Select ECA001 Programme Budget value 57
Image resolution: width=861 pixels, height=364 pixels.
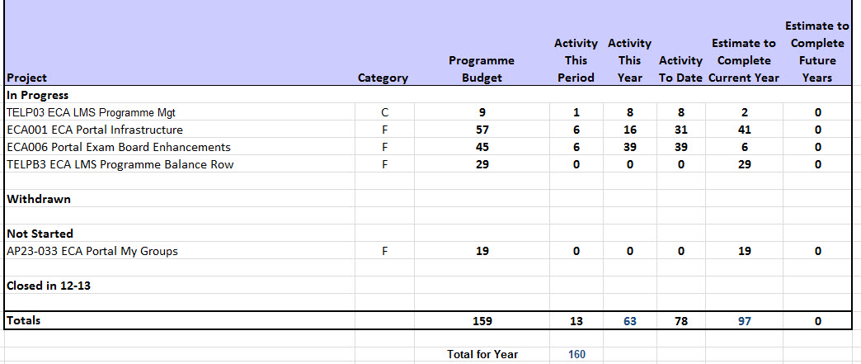482,130
